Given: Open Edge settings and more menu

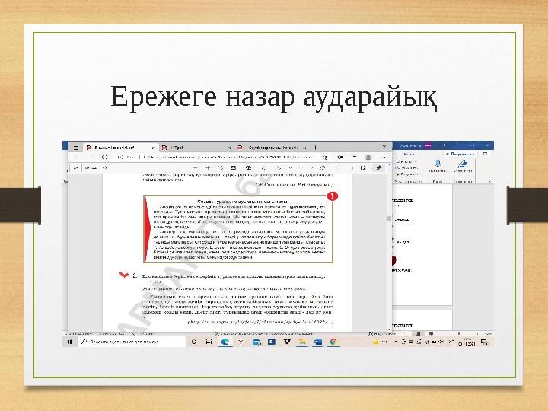Looking at the screenshot, I should pos(383,158).
